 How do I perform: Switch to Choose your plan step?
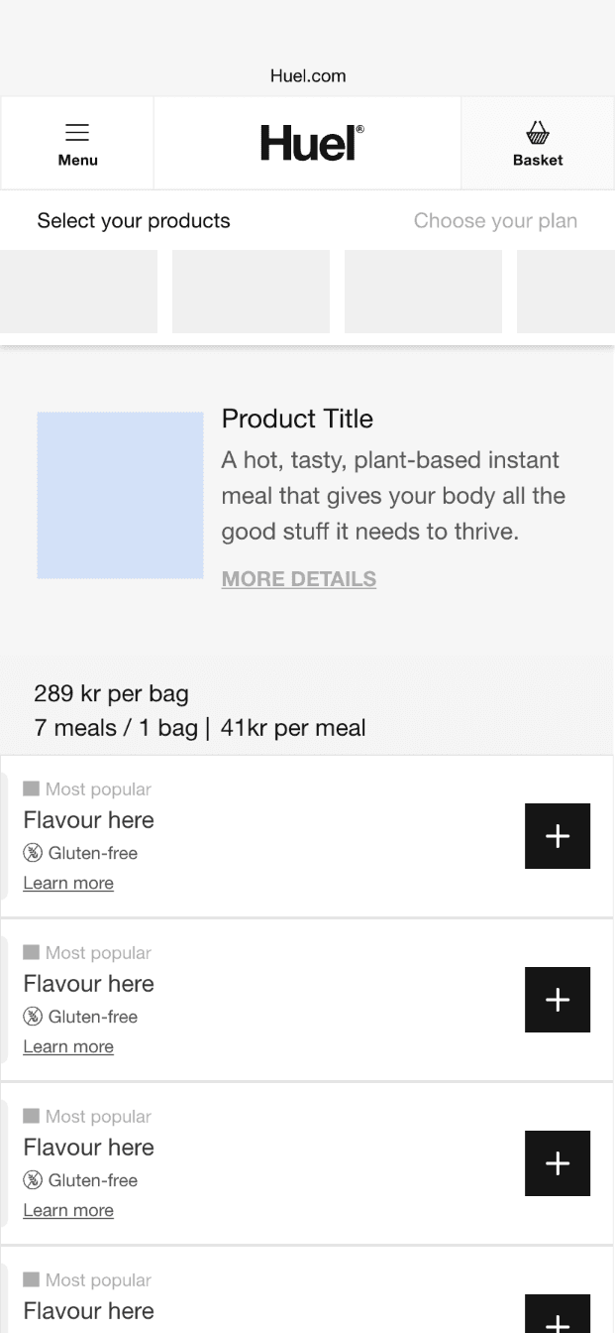click(495, 221)
